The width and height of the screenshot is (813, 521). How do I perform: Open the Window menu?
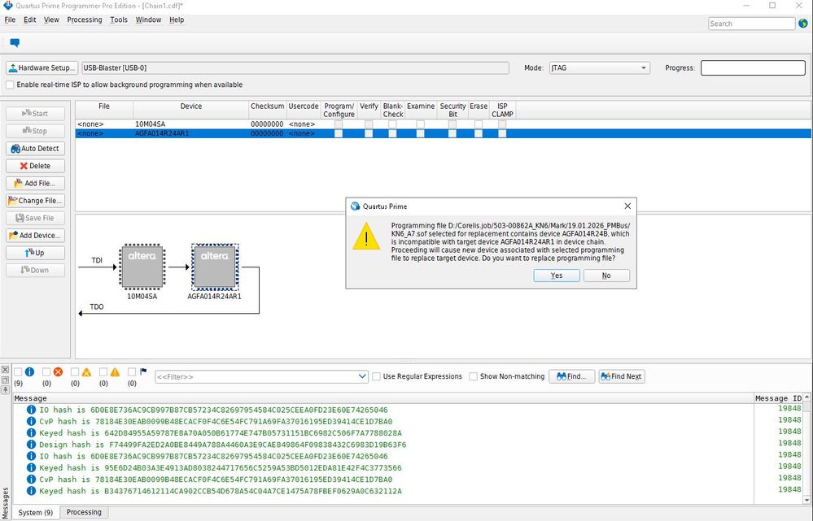148,20
